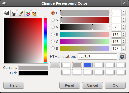The height and width of the screenshot is (93, 129).
Task: Pick the blue color history swatch
Action: [x=88, y=65]
